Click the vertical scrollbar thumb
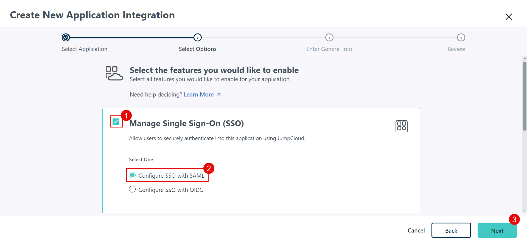 pos(525,96)
